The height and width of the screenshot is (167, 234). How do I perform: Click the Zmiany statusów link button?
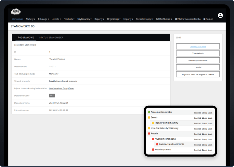tap(198, 46)
